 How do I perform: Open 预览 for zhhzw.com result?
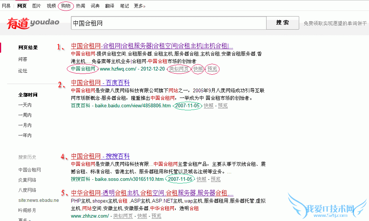[x=156, y=216]
